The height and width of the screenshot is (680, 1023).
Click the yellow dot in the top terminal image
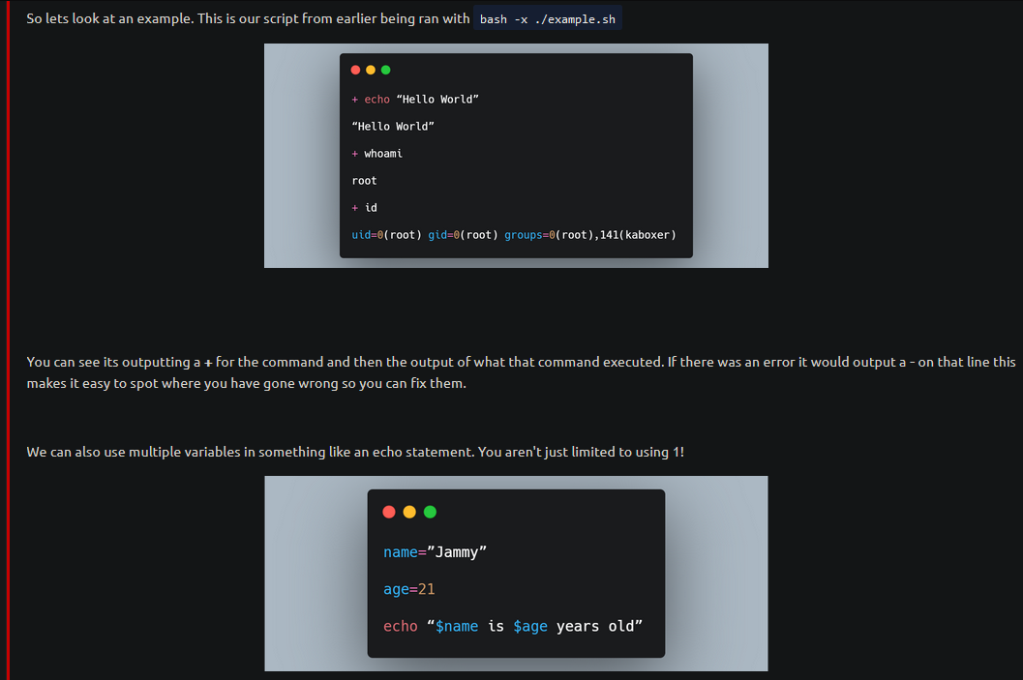click(x=371, y=70)
